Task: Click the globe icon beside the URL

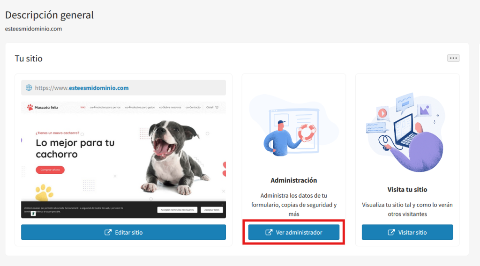Action: (29, 88)
